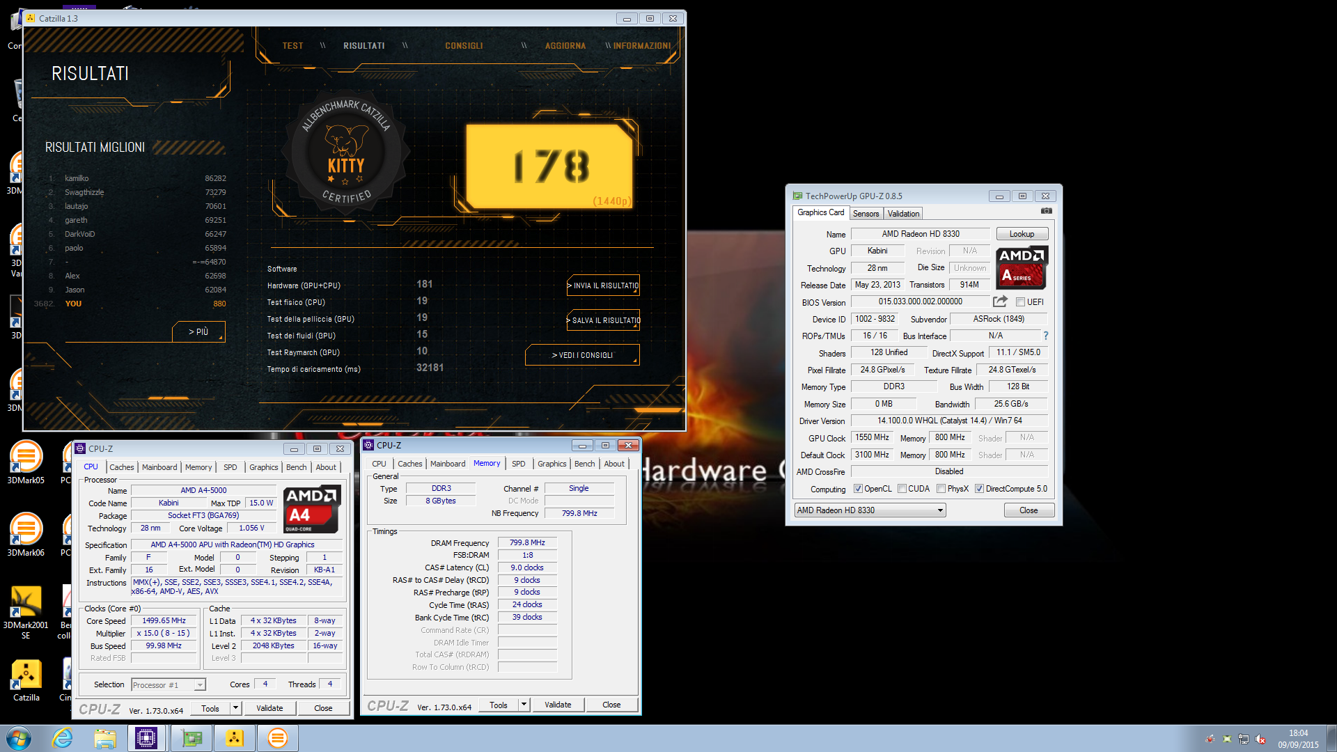
Task: Switch to the GPU-Z taskbar icon
Action: [191, 738]
